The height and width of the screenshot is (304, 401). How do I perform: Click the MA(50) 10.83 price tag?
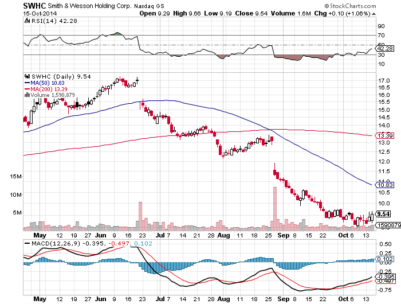[x=384, y=185]
